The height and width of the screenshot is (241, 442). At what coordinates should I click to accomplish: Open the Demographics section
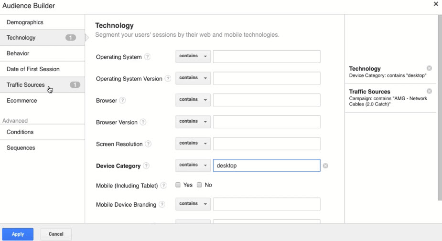pyautogui.click(x=25, y=22)
